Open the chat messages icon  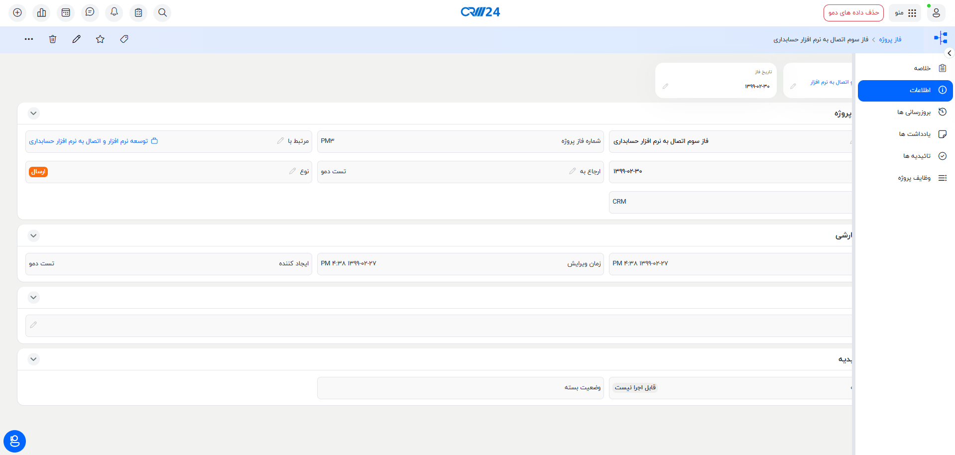pyautogui.click(x=90, y=12)
